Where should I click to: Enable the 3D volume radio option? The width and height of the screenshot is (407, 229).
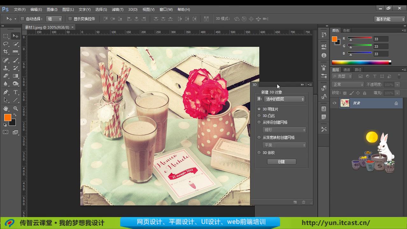coord(259,153)
